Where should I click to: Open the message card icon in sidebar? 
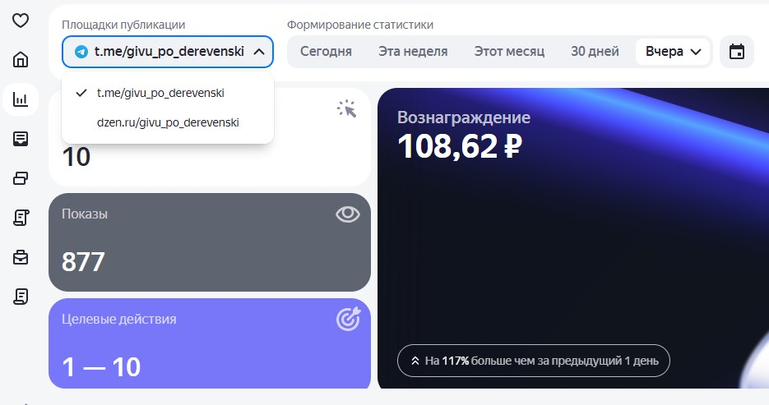20,139
